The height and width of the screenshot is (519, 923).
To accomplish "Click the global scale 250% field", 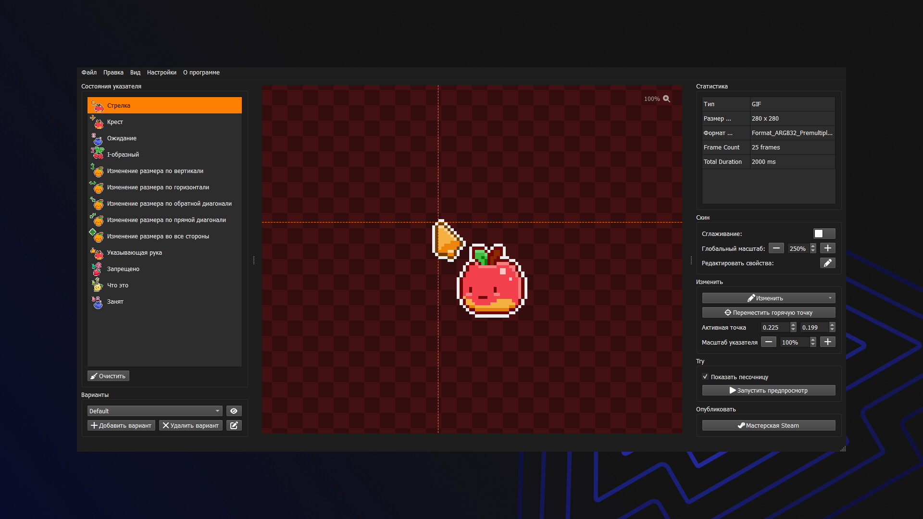I will [x=798, y=248].
